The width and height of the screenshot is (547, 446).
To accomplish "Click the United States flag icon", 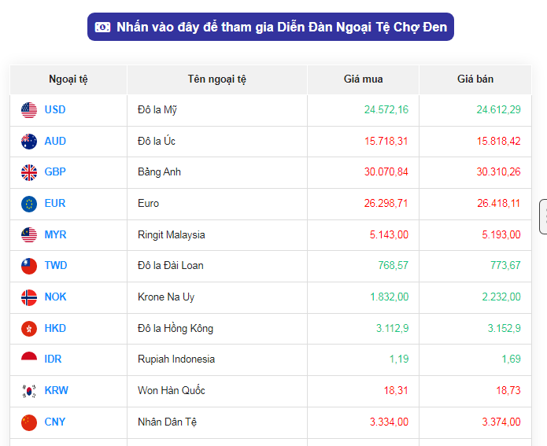I will coord(29,110).
